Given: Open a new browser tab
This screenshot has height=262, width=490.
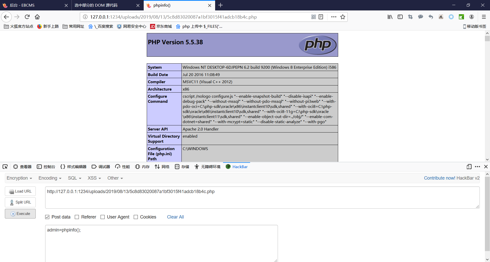Looking at the screenshot, I should 220,5.
